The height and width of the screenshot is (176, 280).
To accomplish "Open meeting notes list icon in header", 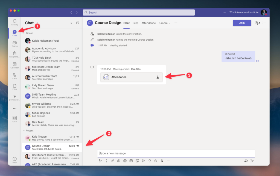I will point(264,23).
